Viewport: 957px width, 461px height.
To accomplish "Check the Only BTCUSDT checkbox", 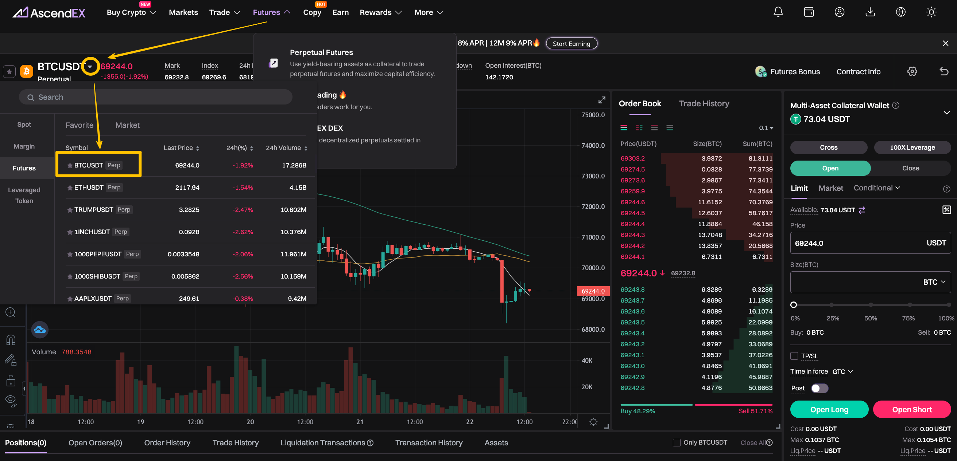I will click(x=676, y=442).
